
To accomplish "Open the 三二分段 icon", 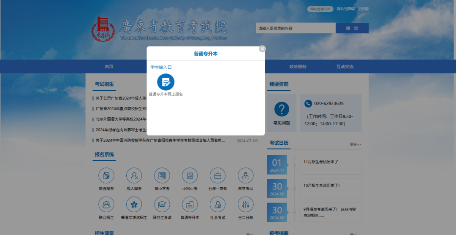I will click(245, 205).
